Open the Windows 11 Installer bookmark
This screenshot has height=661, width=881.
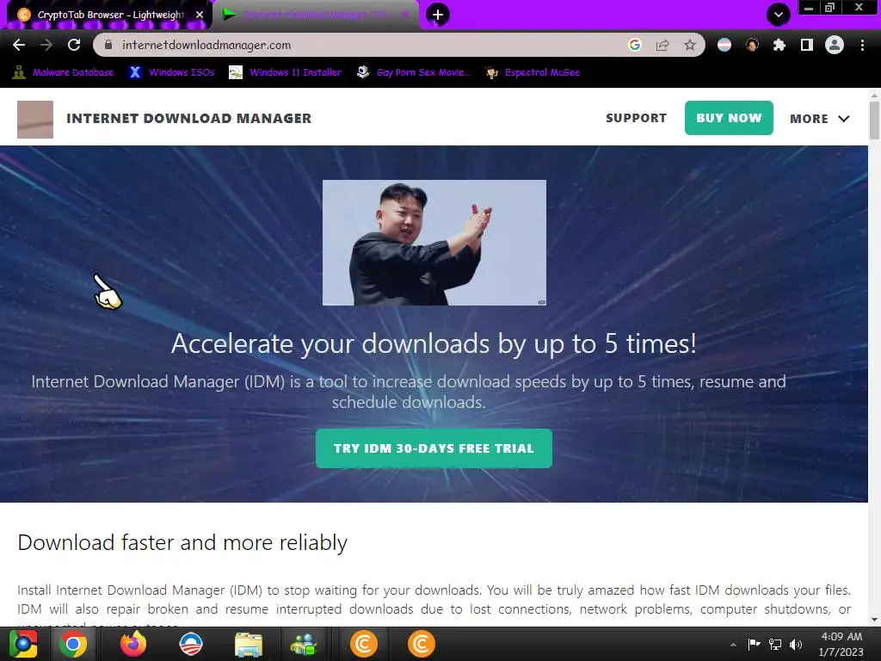(x=286, y=72)
